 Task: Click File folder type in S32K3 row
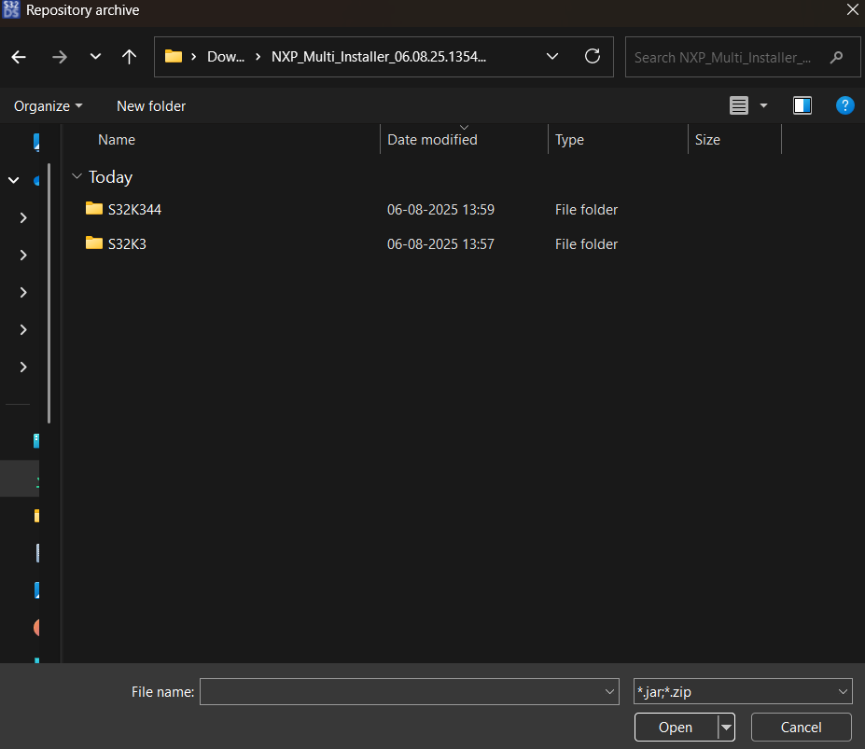586,243
